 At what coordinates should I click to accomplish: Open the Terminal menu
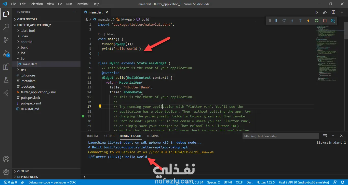(82, 4)
